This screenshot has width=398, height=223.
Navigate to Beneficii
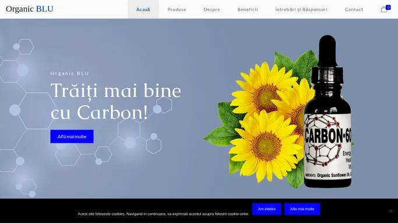click(x=248, y=9)
